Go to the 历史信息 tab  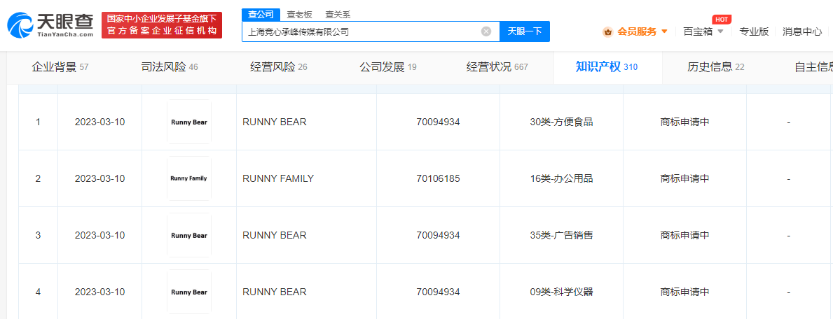[715, 67]
